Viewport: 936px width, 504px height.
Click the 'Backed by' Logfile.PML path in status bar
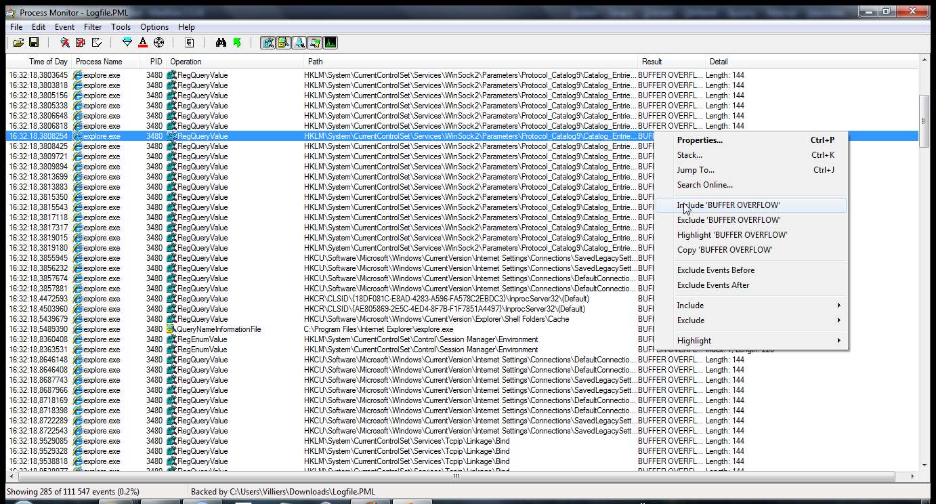(283, 492)
